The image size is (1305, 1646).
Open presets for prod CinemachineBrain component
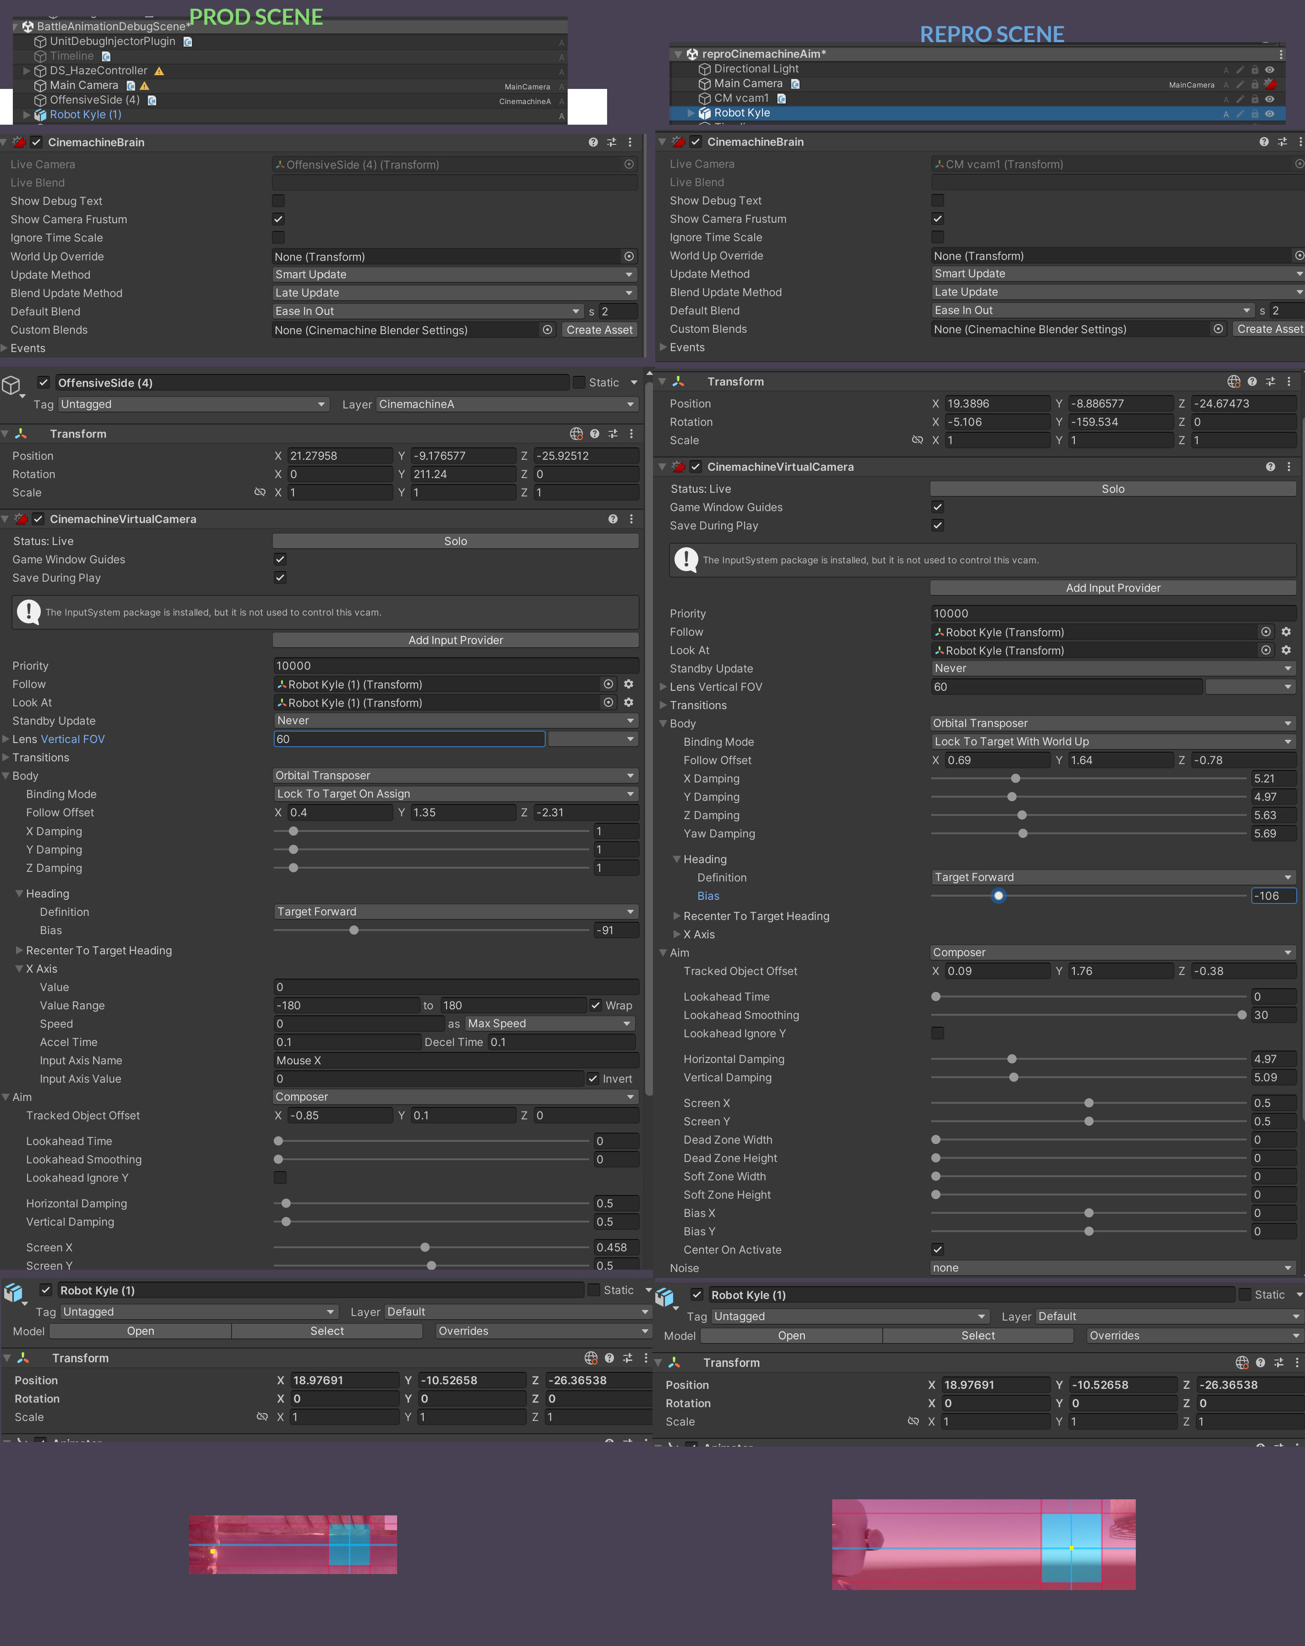click(612, 142)
